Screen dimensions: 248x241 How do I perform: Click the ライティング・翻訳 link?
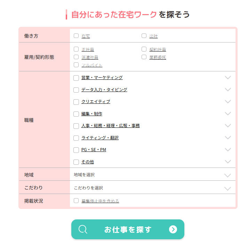tap(100, 138)
